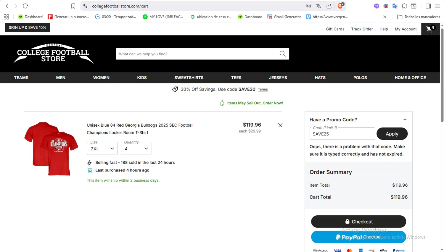Open the Track Order link

tap(362, 29)
